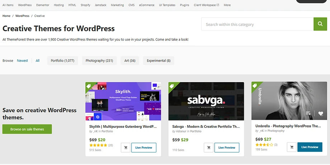The height and width of the screenshot is (165, 330).
Task: Click the 515 Sales text
Action: (95, 150)
